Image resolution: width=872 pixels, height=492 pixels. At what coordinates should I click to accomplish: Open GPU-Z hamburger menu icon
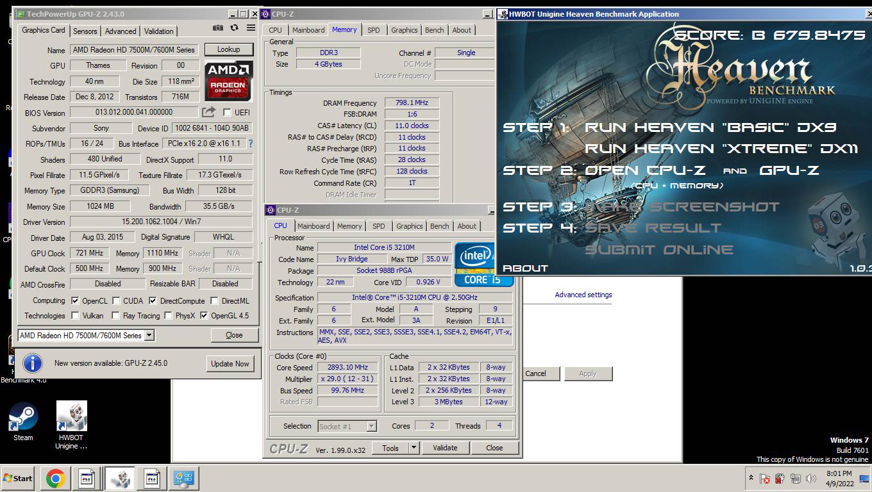pyautogui.click(x=251, y=28)
